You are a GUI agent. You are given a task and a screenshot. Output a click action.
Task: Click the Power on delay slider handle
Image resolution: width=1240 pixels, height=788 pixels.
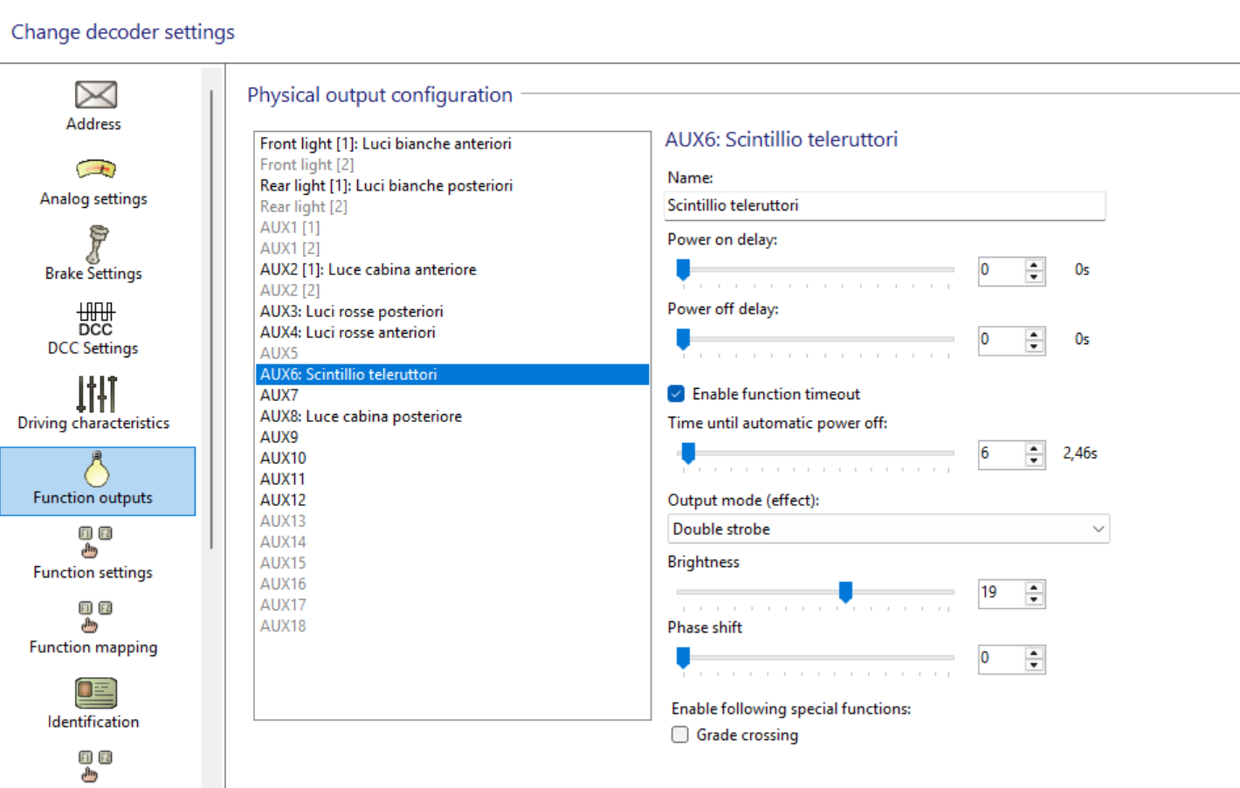[x=683, y=270]
